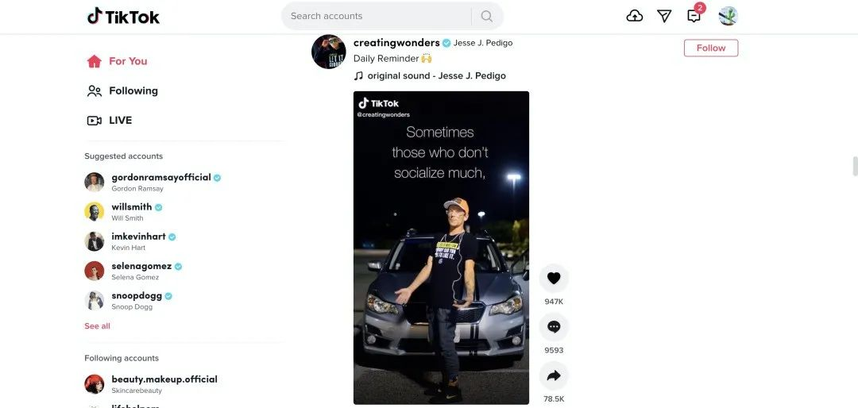Play the creatingwonders video thumbnail

tap(441, 248)
